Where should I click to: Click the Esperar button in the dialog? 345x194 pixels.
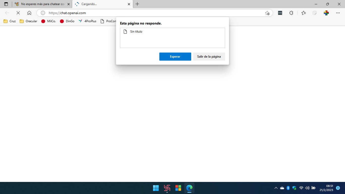[175, 57]
